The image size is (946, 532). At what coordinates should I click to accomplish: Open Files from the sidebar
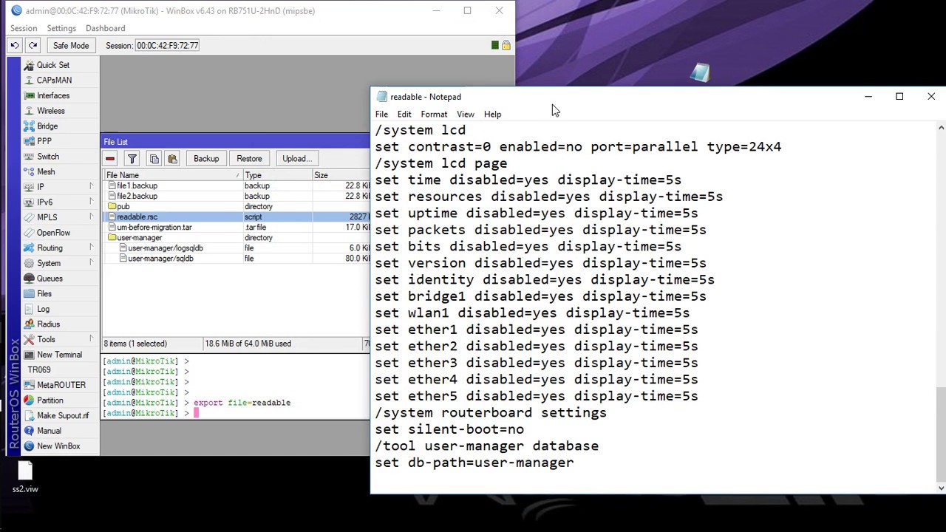point(44,293)
